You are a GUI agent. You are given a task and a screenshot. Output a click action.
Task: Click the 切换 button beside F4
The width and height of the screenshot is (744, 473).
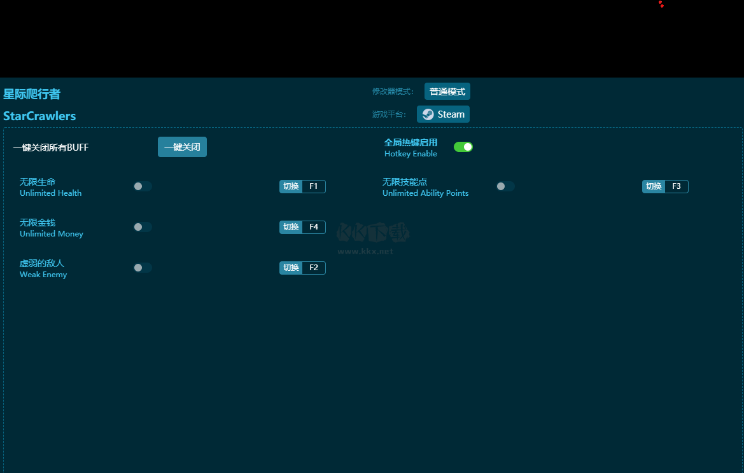point(291,227)
